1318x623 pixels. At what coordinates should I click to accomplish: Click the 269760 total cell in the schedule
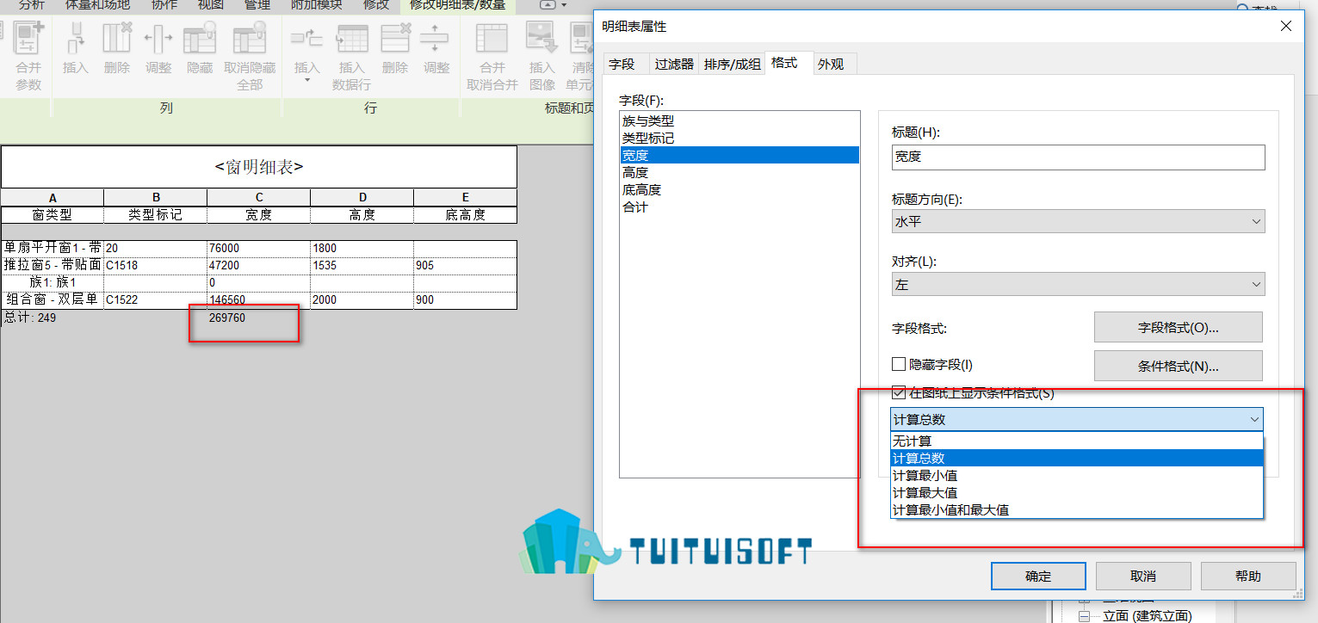227,318
